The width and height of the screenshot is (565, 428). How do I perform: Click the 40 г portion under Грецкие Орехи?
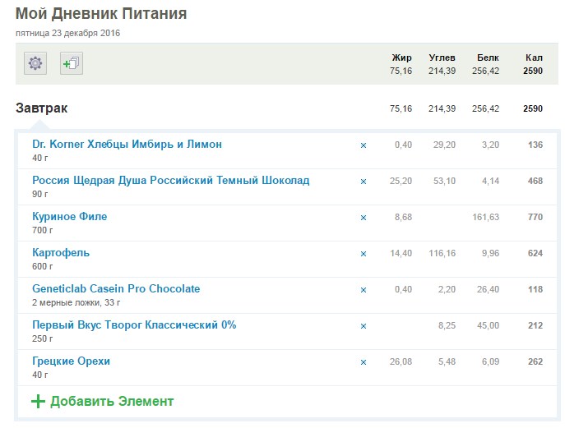[39, 375]
